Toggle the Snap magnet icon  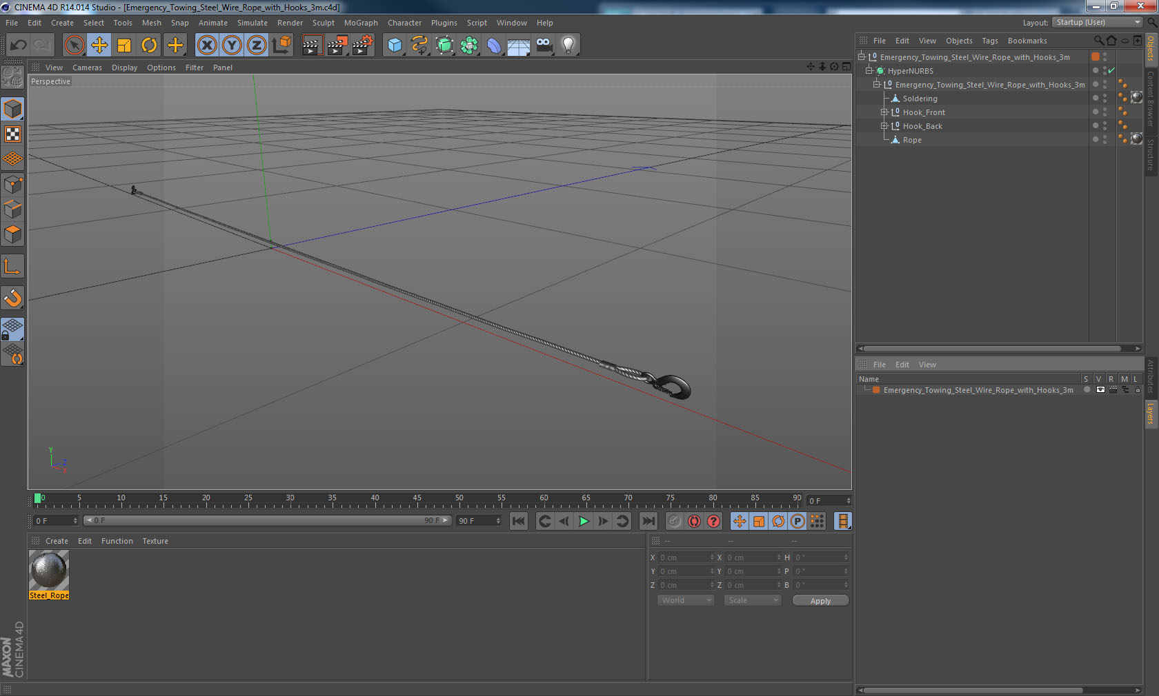[x=13, y=298]
